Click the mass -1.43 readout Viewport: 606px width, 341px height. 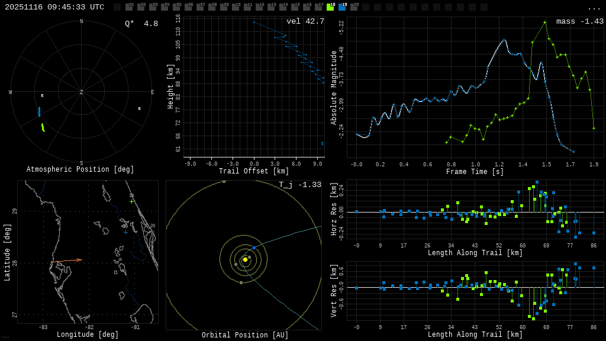coord(579,21)
